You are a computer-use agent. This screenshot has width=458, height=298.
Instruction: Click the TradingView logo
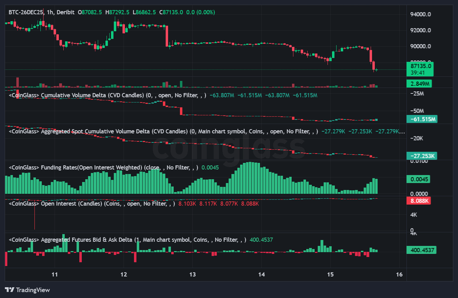[x=10, y=290]
